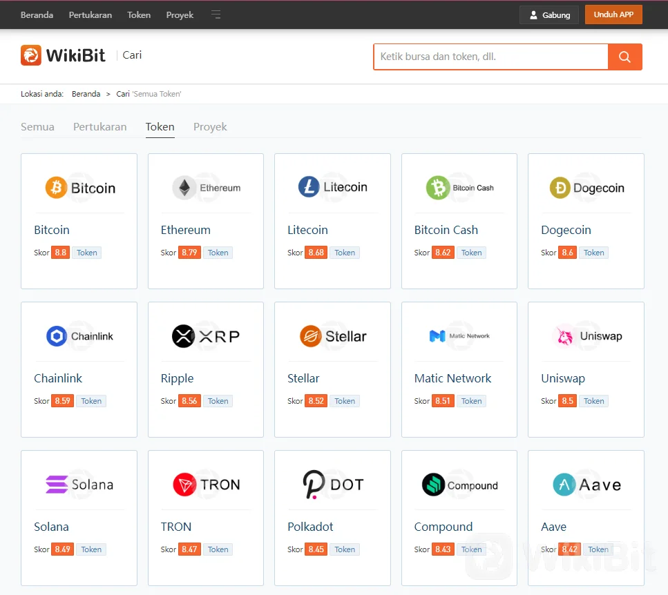668x595 pixels.
Task: Open the Ethereum title link
Action: coord(185,230)
